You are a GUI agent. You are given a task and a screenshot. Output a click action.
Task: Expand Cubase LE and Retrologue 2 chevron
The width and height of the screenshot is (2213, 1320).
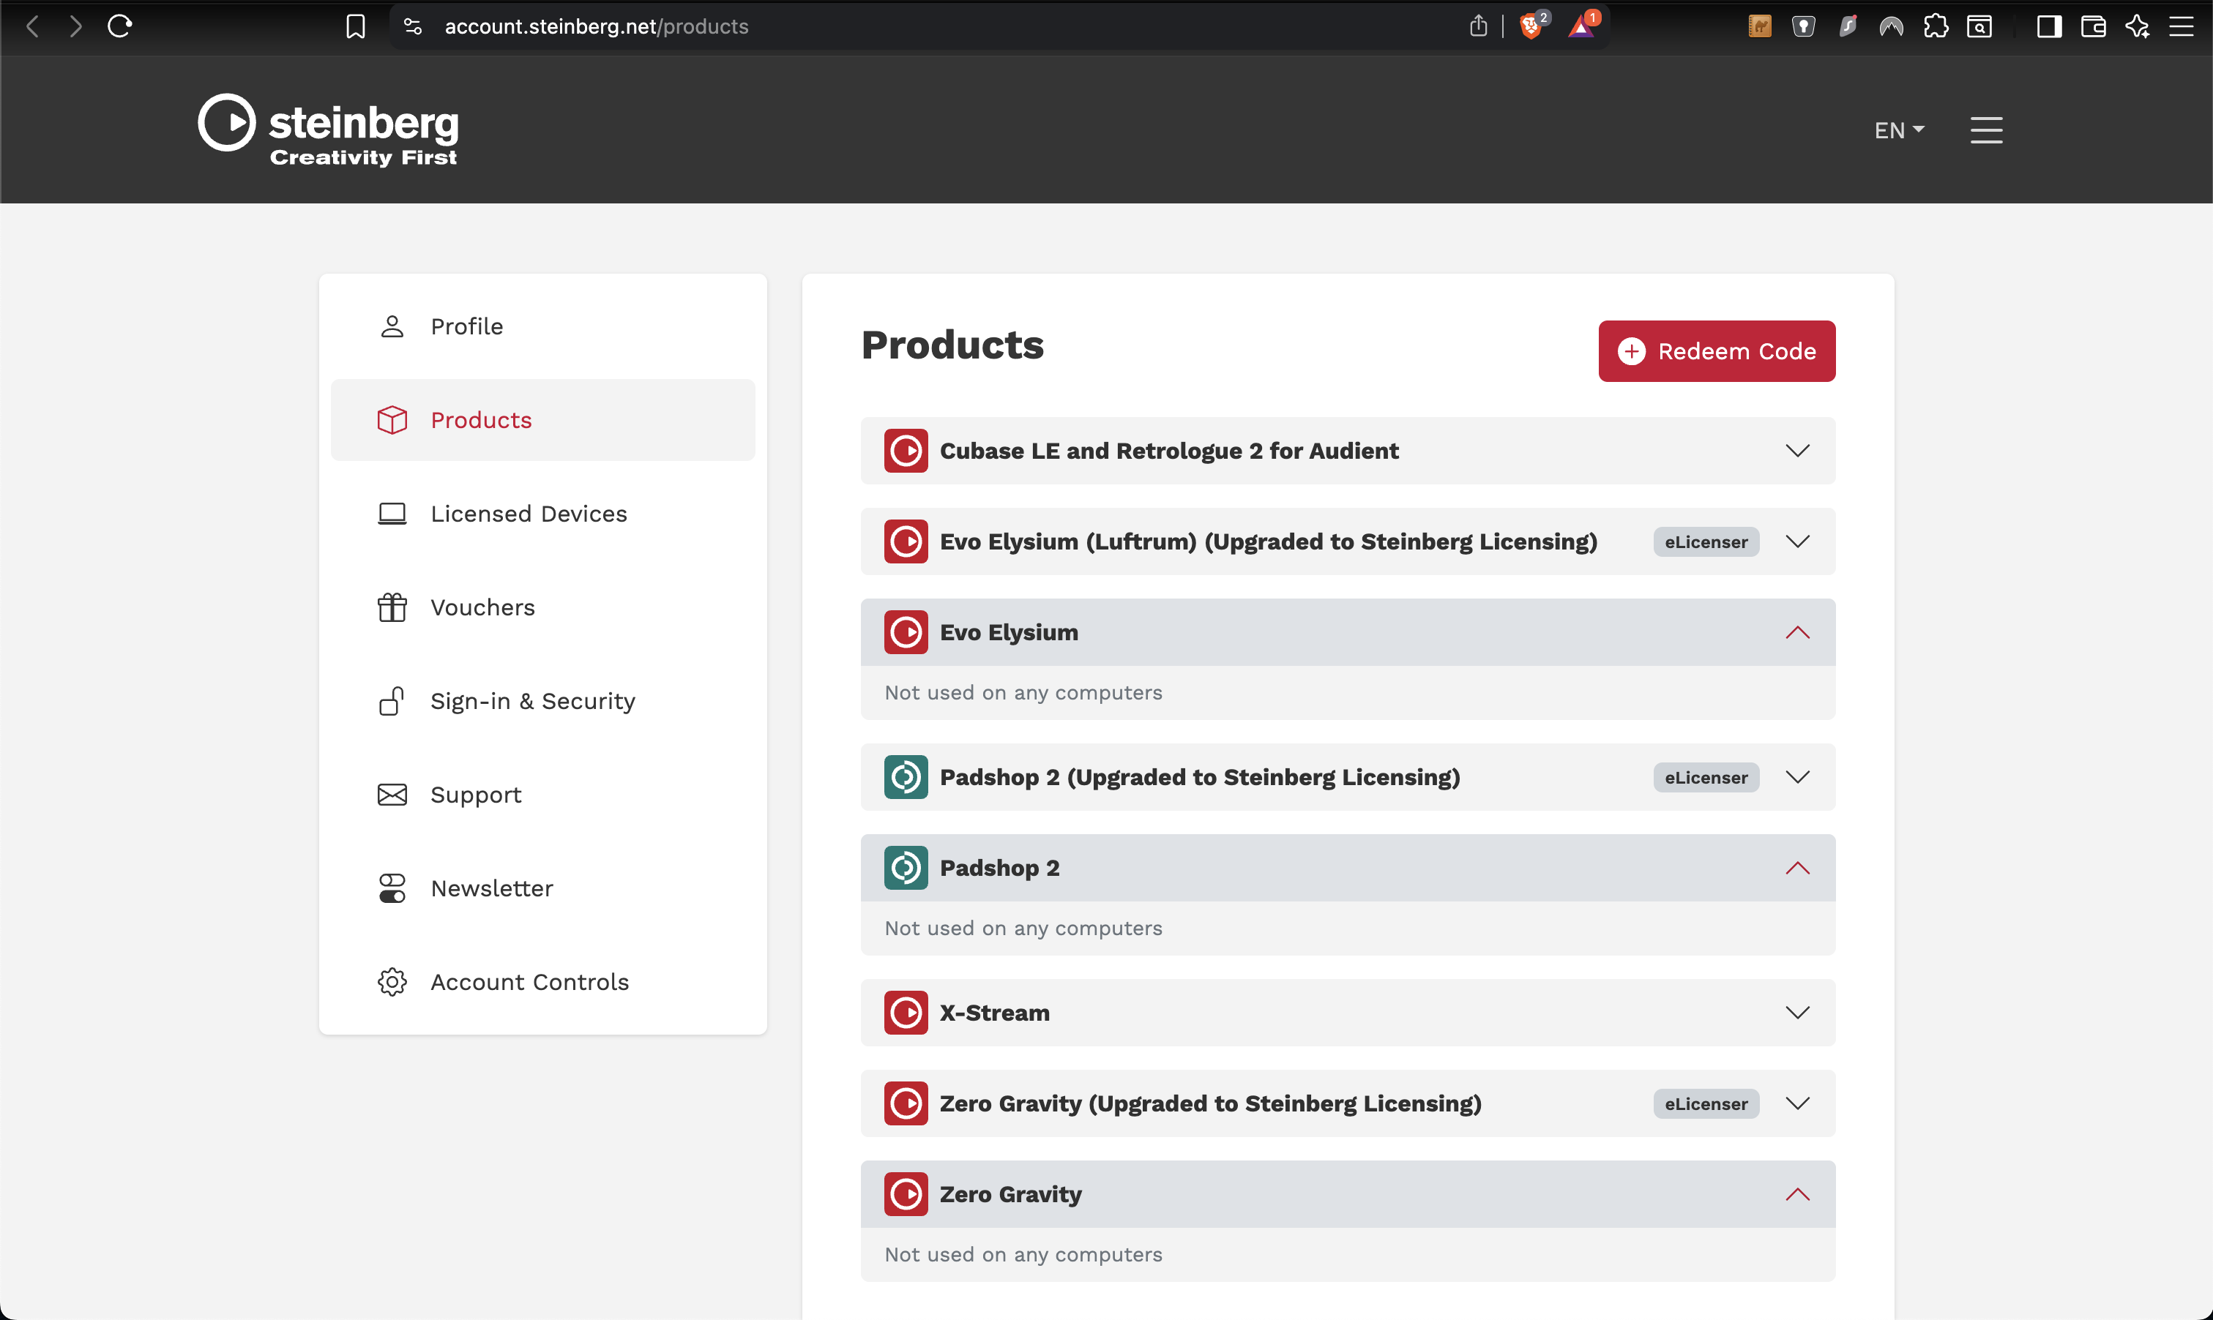pos(1797,451)
